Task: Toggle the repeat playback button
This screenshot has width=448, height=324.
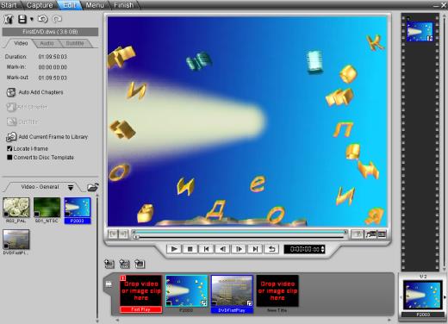Action: click(x=271, y=249)
